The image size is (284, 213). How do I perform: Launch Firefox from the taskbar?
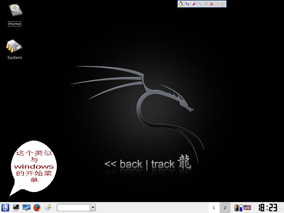click(37, 207)
